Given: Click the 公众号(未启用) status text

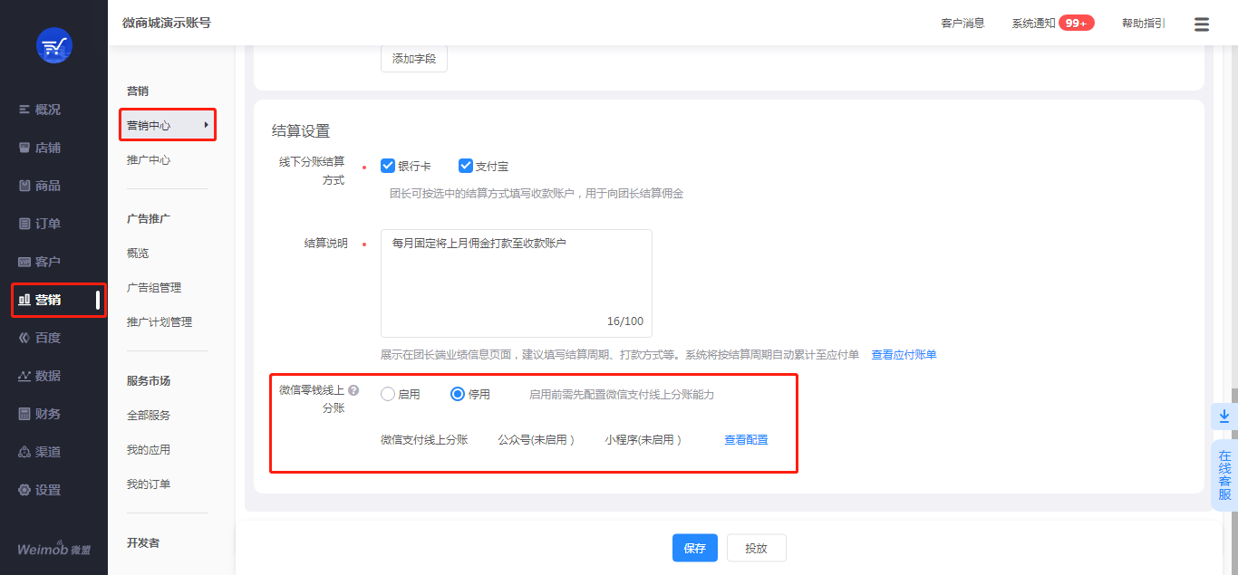Looking at the screenshot, I should pyautogui.click(x=536, y=440).
